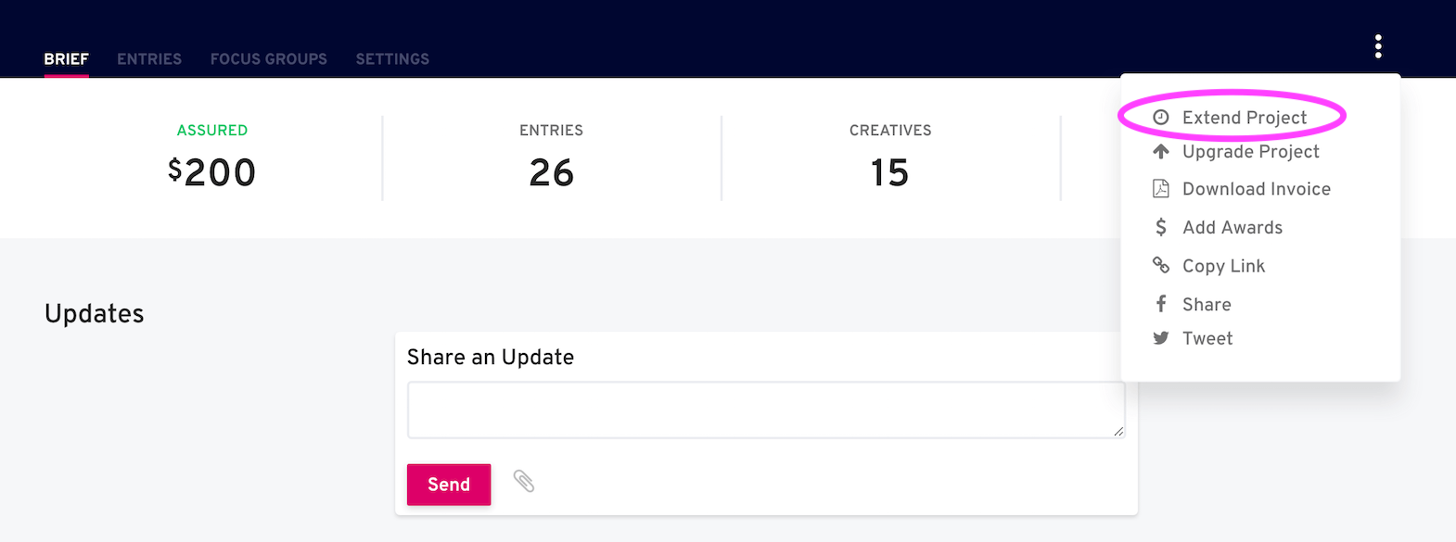The width and height of the screenshot is (1456, 542).
Task: Select the Facebook icon beside Share
Action: pyautogui.click(x=1162, y=304)
